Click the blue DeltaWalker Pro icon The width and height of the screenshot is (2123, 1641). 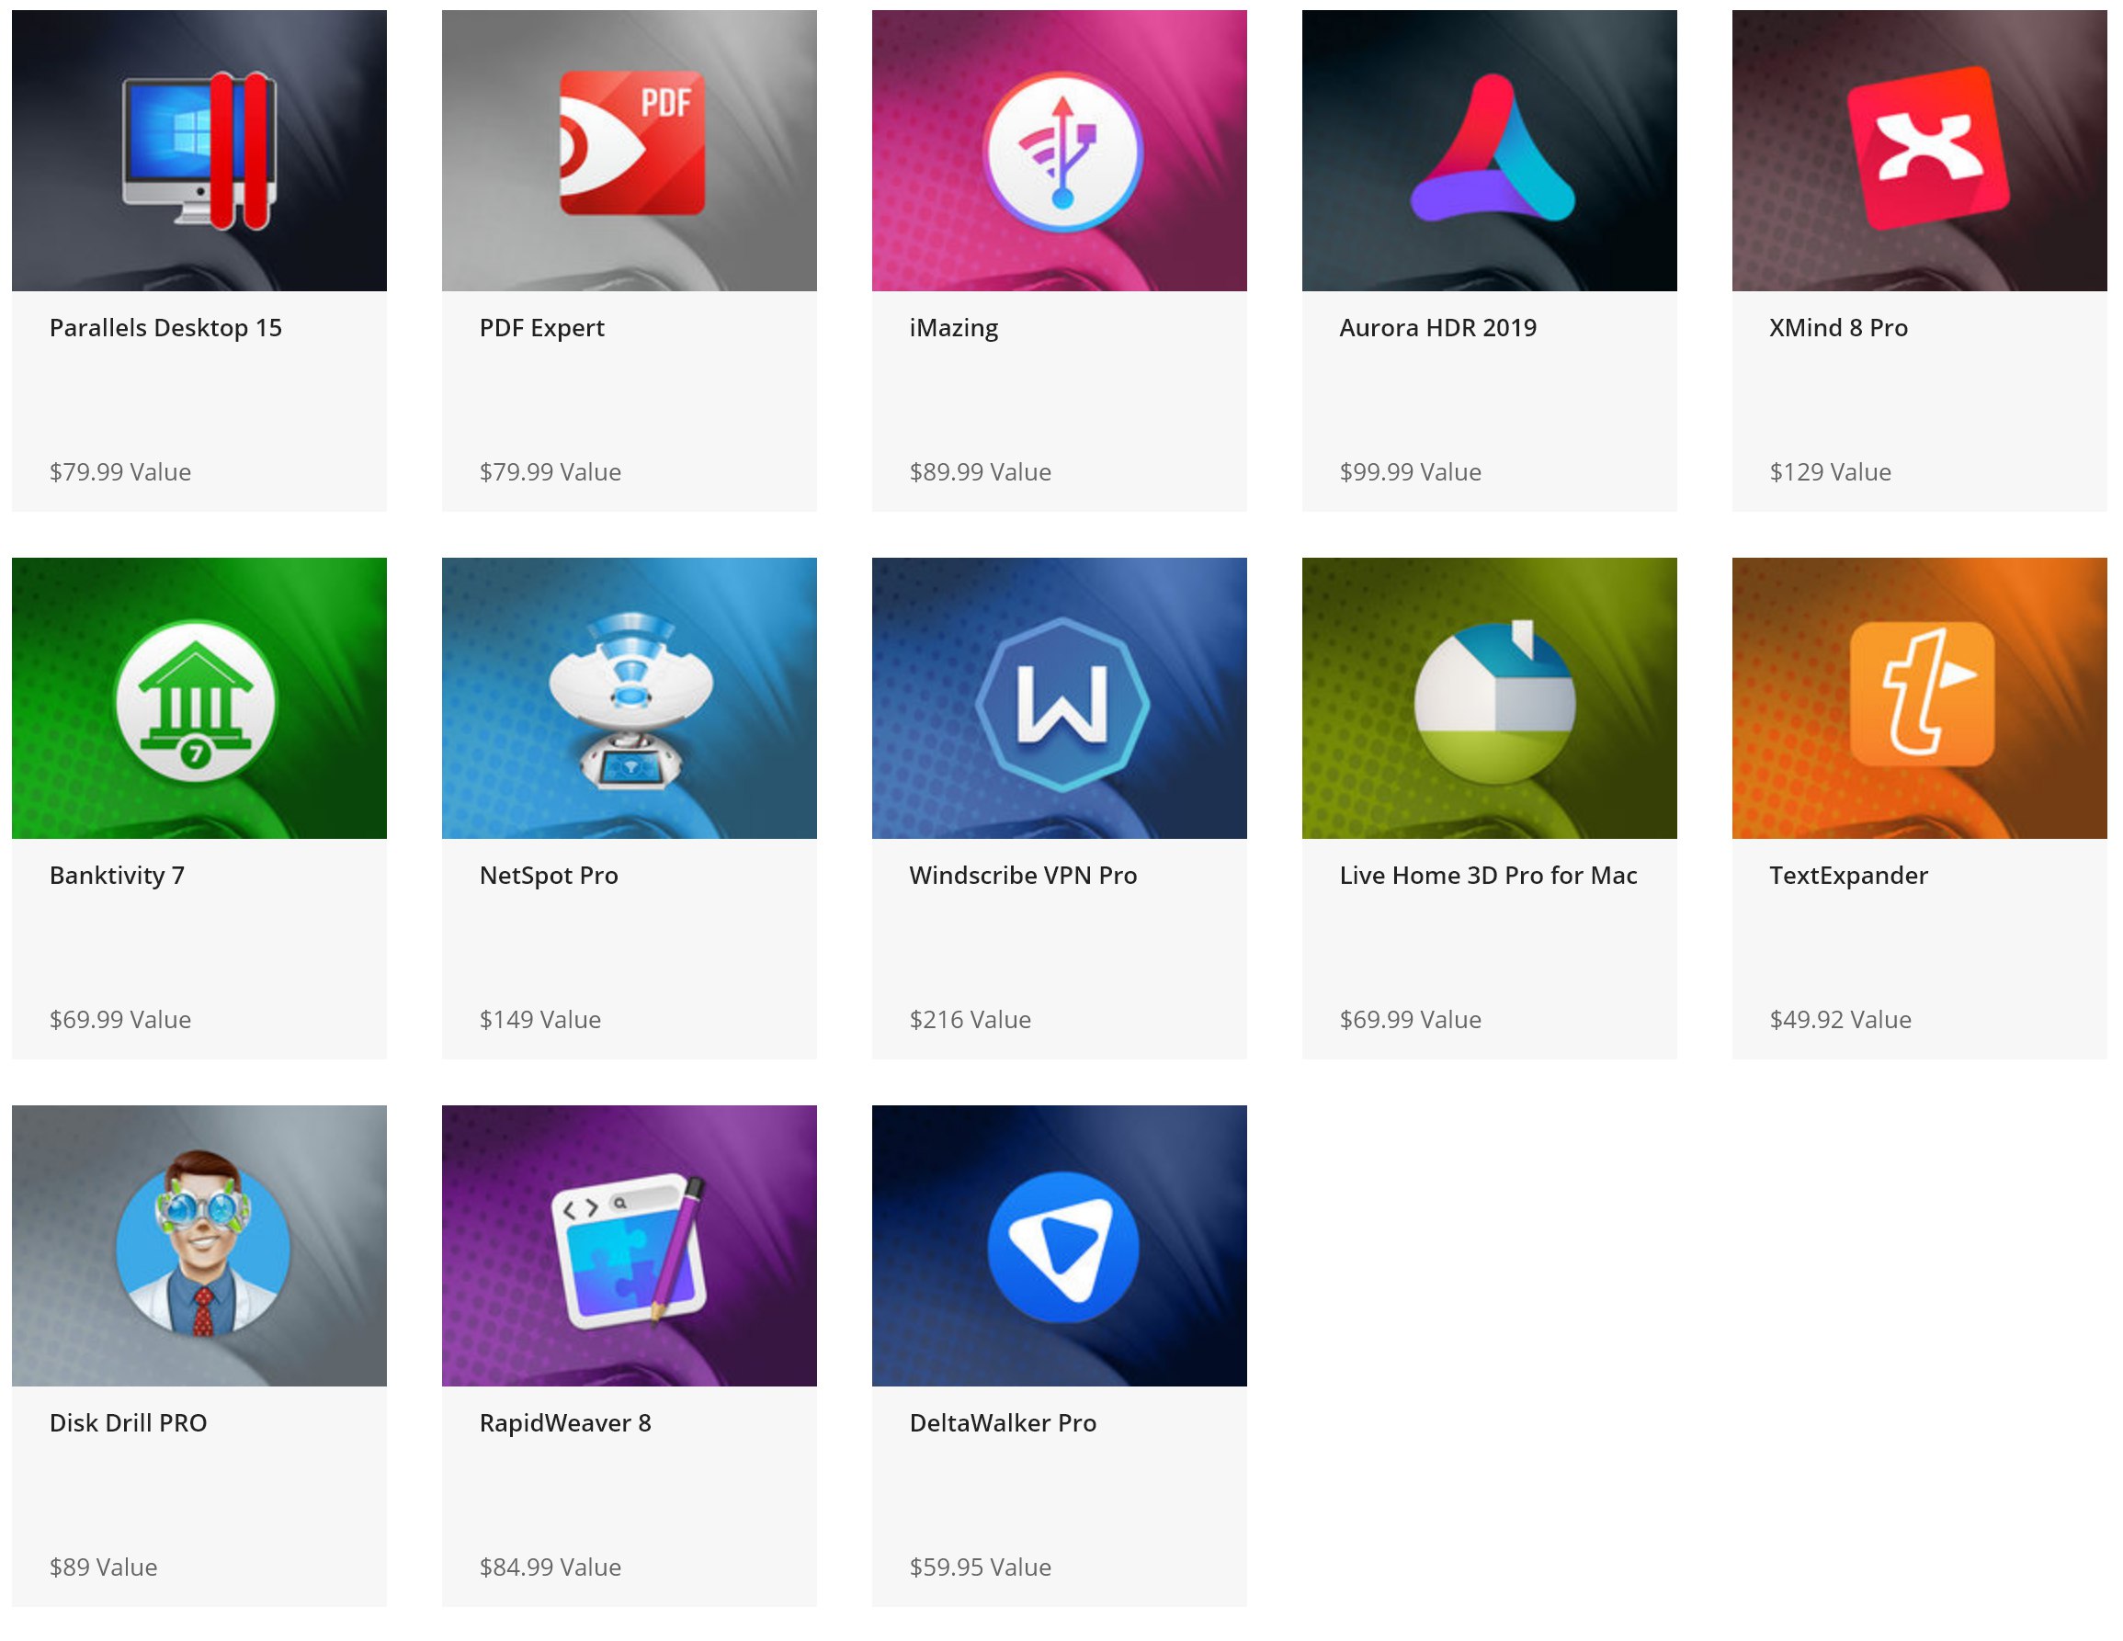[x=1061, y=1248]
